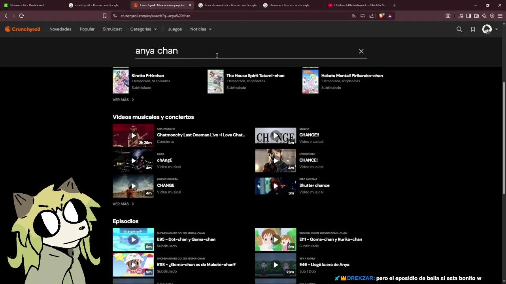Image resolution: width=506 pixels, height=284 pixels.
Task: Switch to the Chicken Little festejando tab
Action: pyautogui.click(x=357, y=5)
